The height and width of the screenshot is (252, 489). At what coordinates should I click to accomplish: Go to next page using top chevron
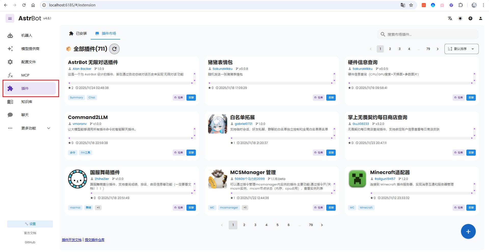(438, 49)
